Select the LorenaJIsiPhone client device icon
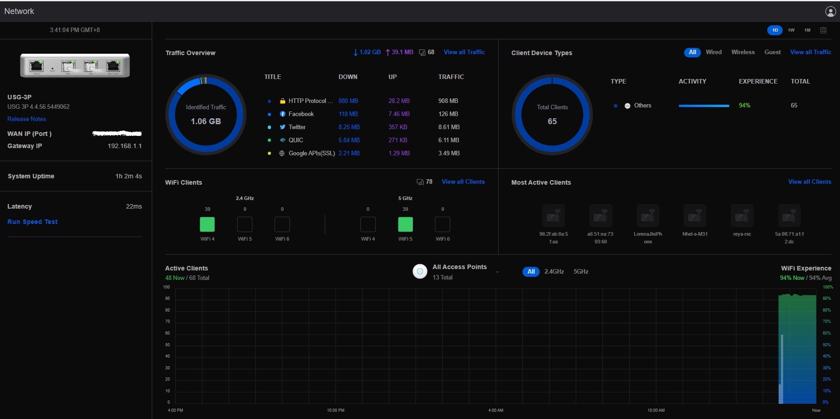Image resolution: width=840 pixels, height=419 pixels. coord(648,215)
